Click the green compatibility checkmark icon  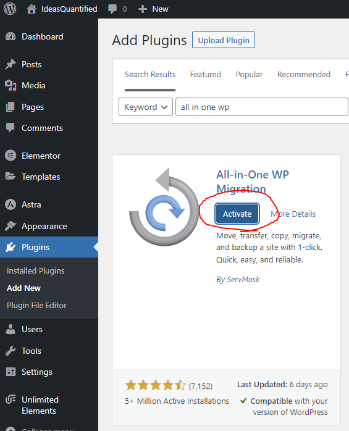pos(243,401)
